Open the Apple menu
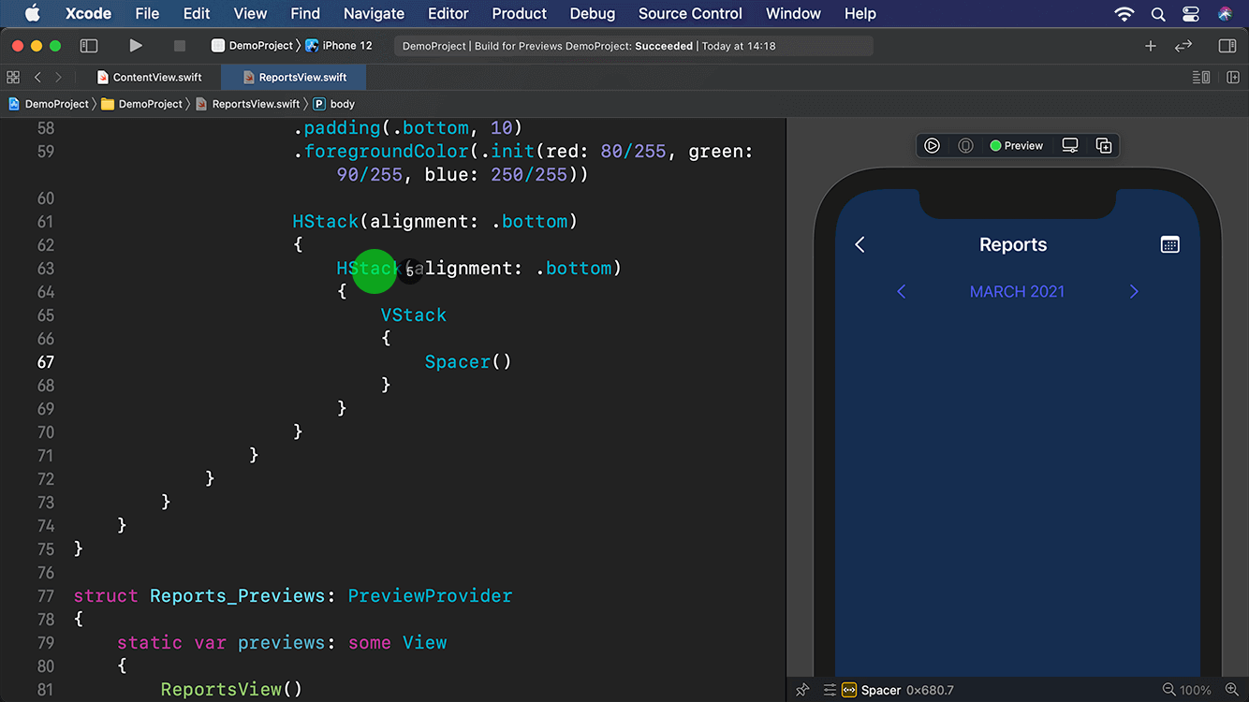Image resolution: width=1249 pixels, height=702 pixels. tap(33, 13)
